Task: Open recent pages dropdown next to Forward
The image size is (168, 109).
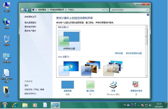Action: click(x=30, y=10)
